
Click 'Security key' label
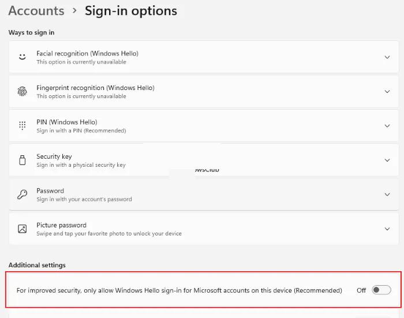tap(54, 156)
